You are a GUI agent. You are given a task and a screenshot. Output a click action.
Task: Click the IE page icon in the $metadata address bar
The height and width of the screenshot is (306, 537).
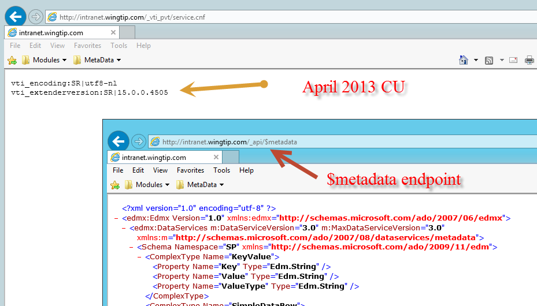(155, 141)
